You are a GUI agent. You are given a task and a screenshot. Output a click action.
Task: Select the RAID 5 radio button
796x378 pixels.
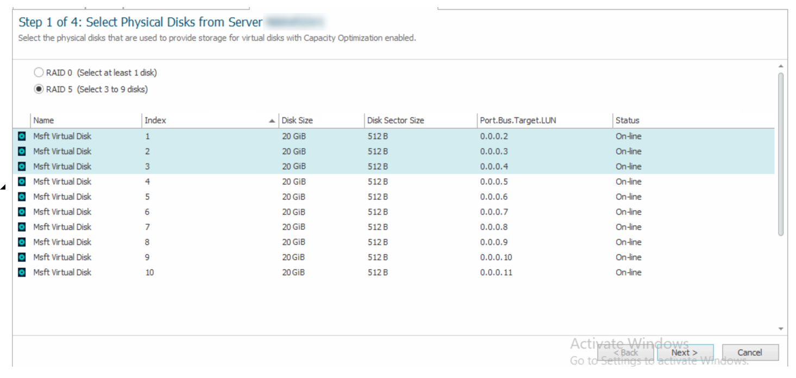tap(39, 90)
